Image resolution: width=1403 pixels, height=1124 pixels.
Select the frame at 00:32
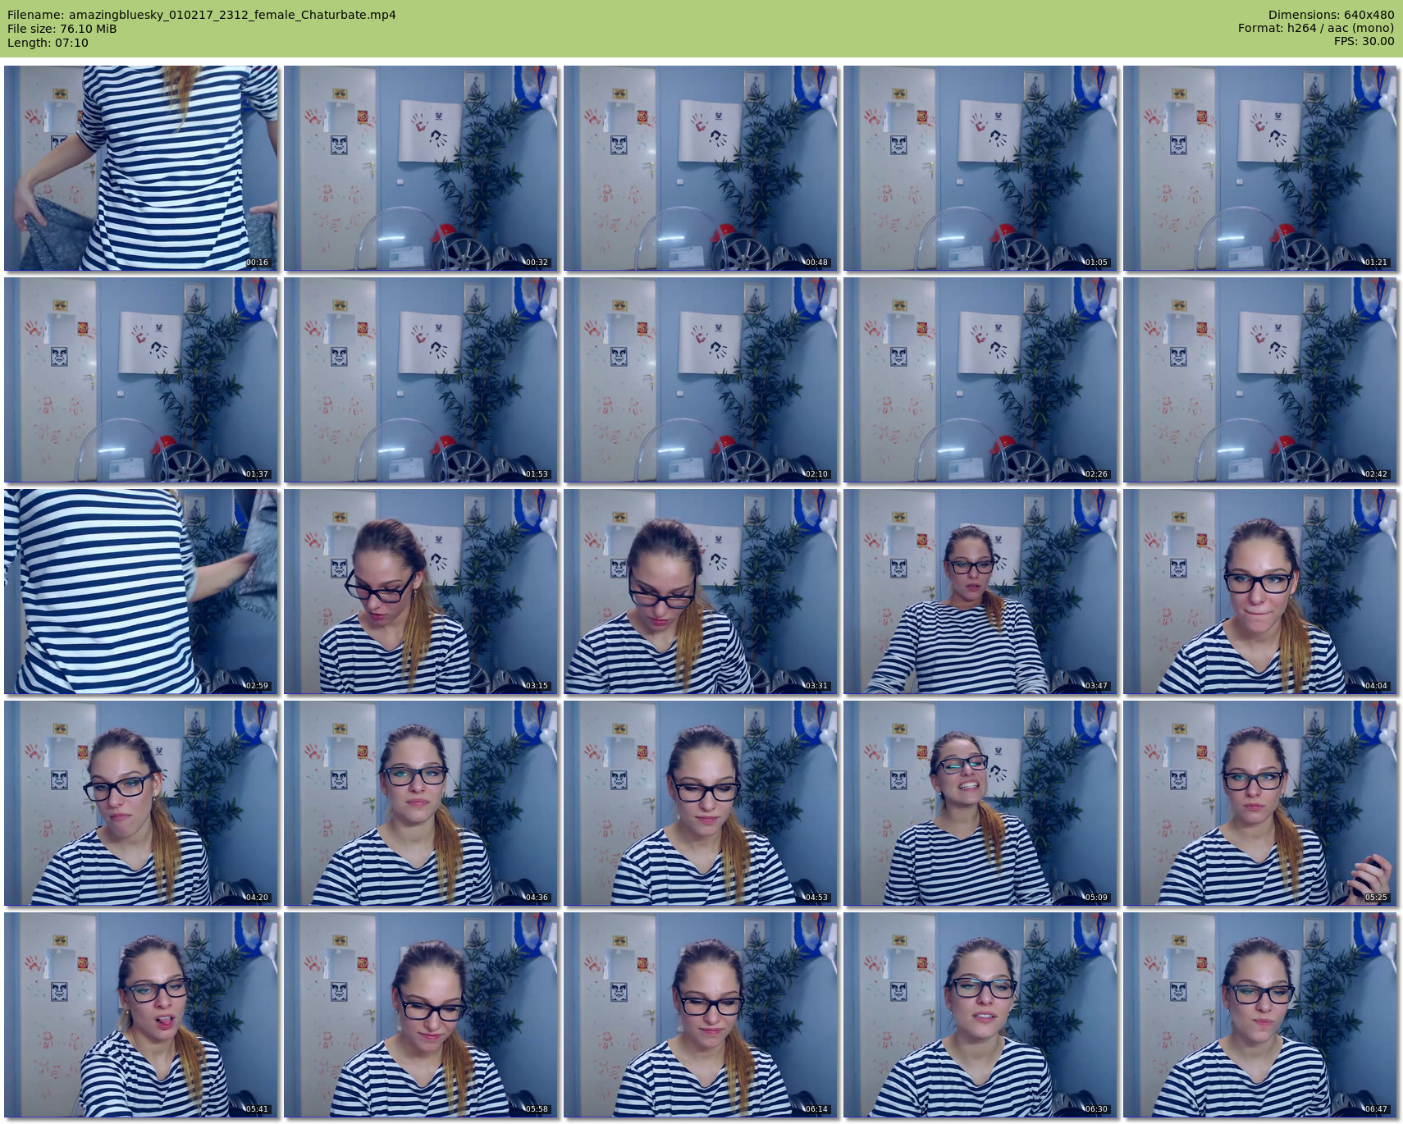click(421, 168)
